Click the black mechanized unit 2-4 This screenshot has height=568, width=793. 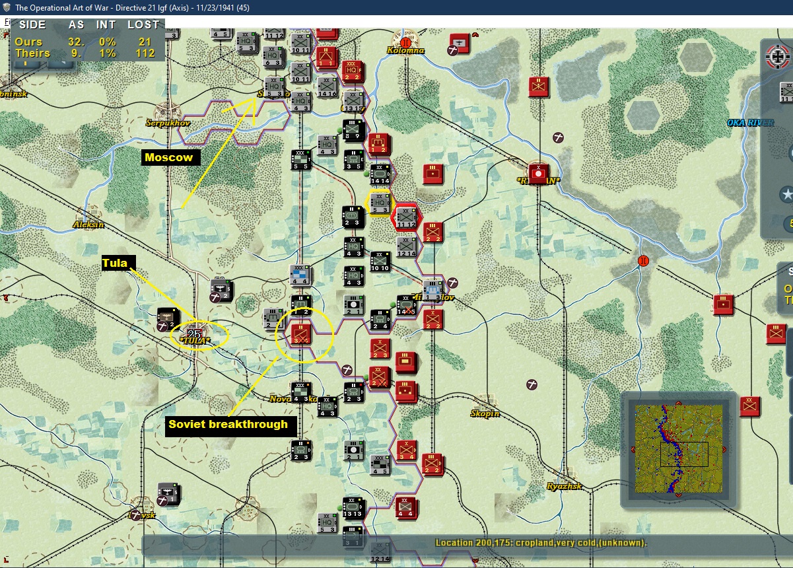point(380,319)
